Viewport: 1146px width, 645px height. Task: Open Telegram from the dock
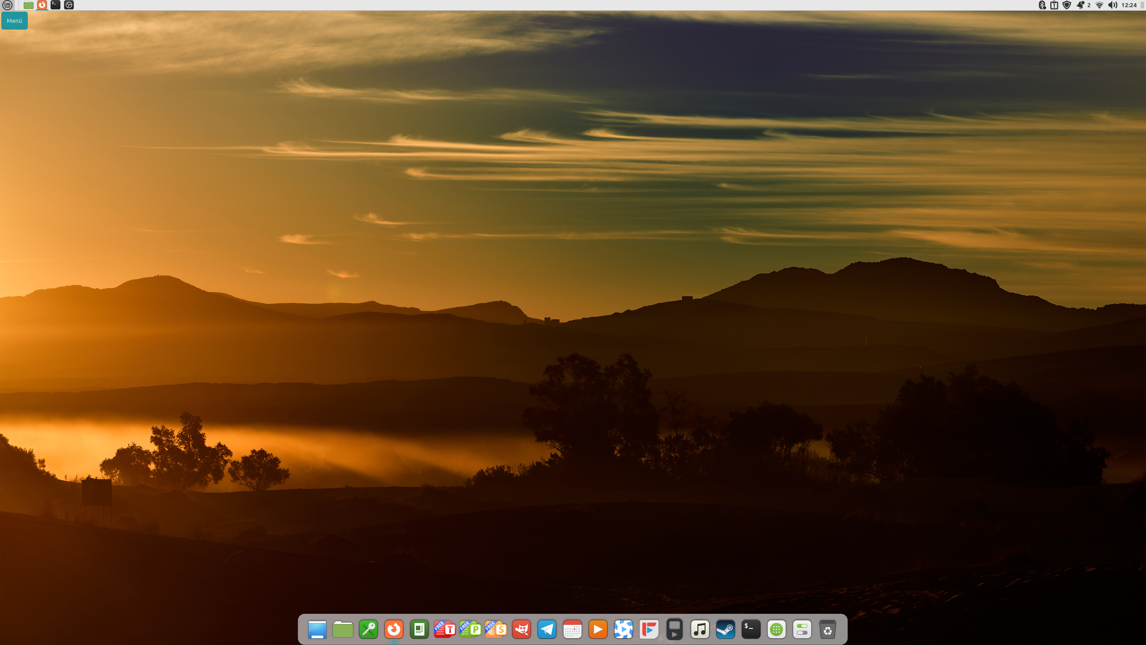click(x=547, y=629)
